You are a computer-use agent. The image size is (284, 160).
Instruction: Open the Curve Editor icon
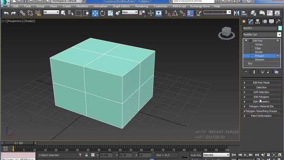[270, 13]
